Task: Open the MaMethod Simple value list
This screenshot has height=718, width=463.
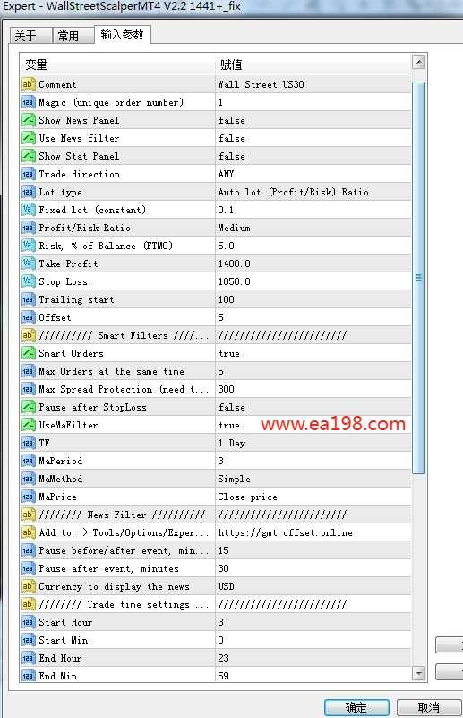Action: [x=313, y=479]
